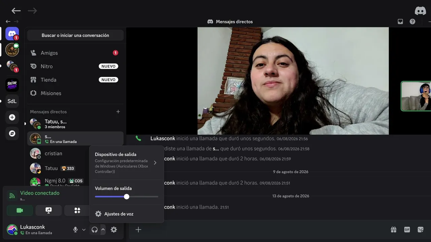
Task: Open the Soltar Nunca server
Action: (12, 85)
